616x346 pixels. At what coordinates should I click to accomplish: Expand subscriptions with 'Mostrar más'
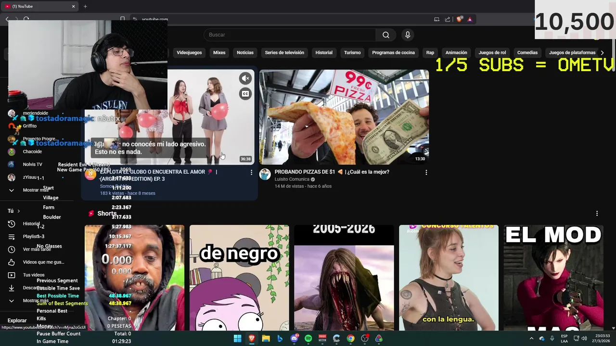[36, 190]
